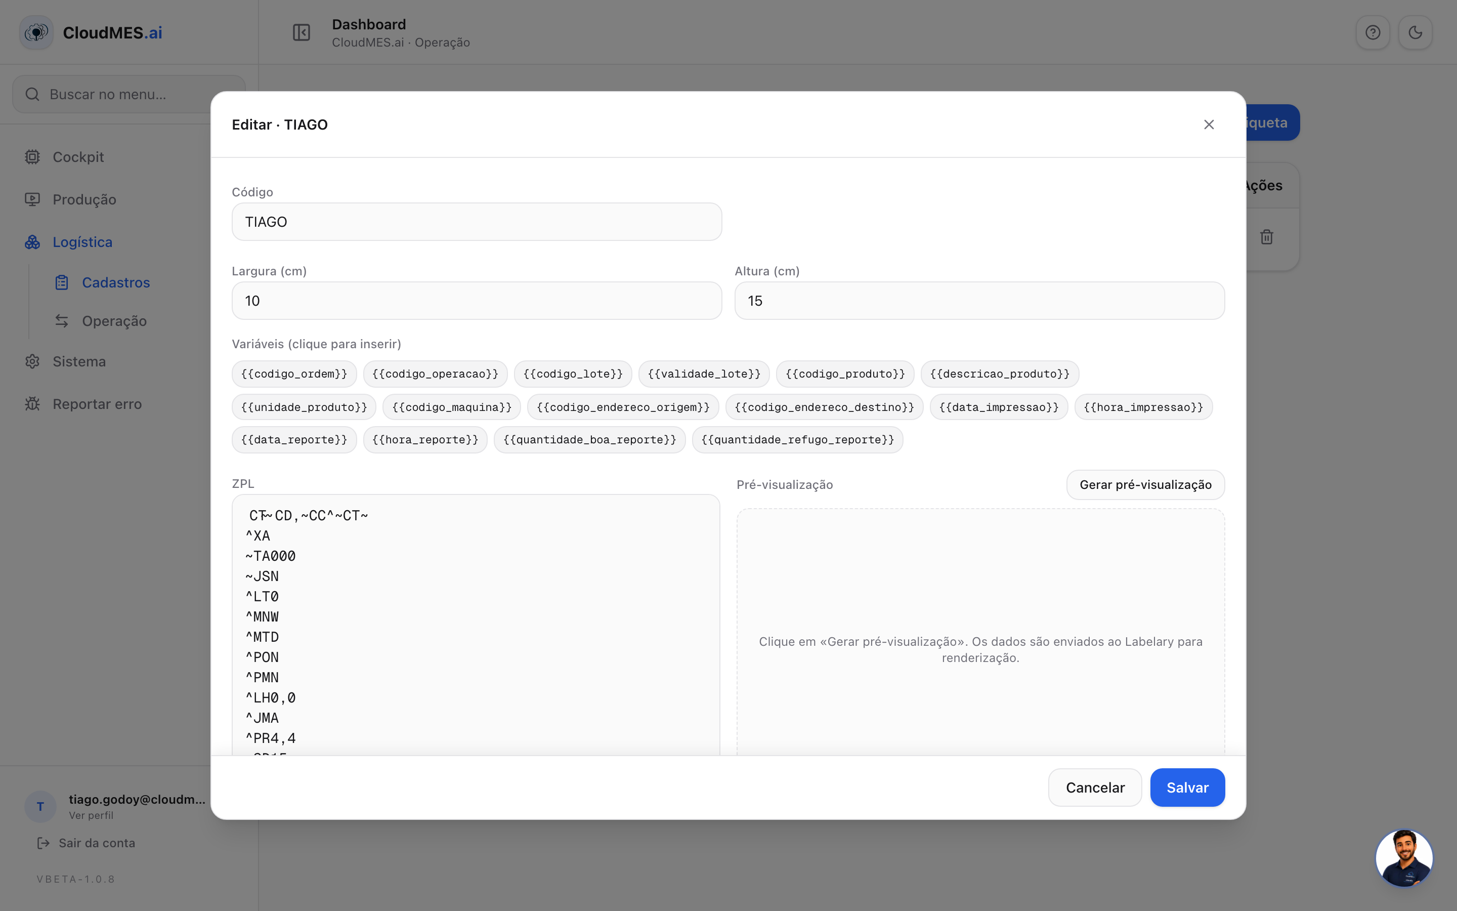Insert the {{hora_impressao}} variable
The width and height of the screenshot is (1457, 911).
tap(1143, 407)
